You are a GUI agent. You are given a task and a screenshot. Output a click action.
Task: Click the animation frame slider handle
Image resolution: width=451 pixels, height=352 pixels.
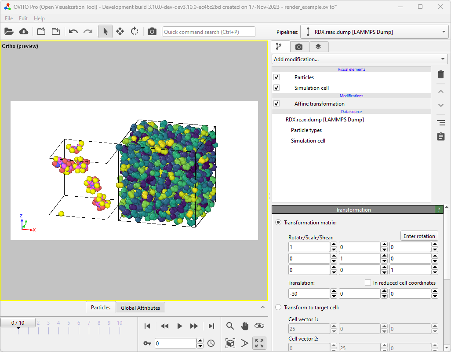tap(18, 323)
